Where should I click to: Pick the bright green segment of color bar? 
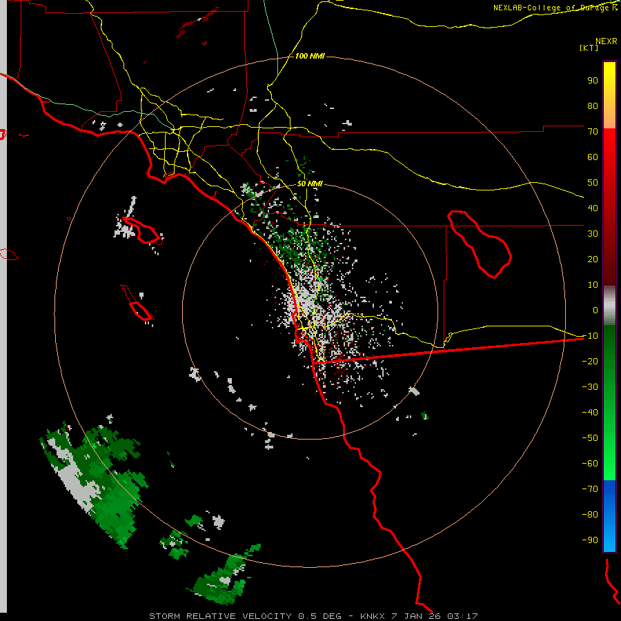[609, 455]
